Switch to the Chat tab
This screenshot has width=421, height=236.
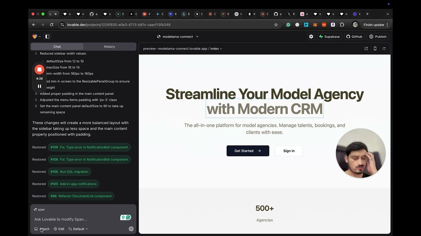click(57, 47)
